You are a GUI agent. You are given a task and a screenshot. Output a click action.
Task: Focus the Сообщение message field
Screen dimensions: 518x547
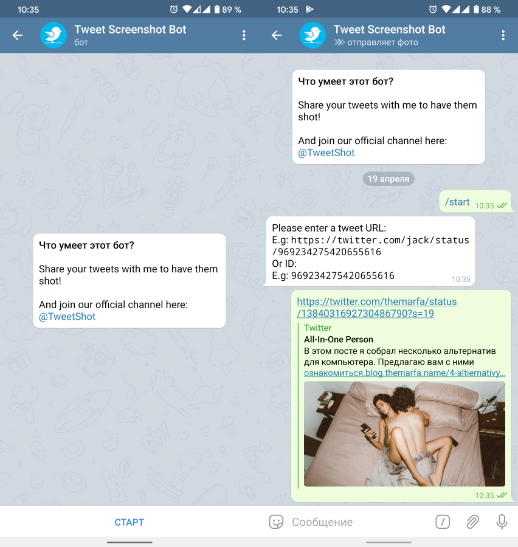pos(359,522)
